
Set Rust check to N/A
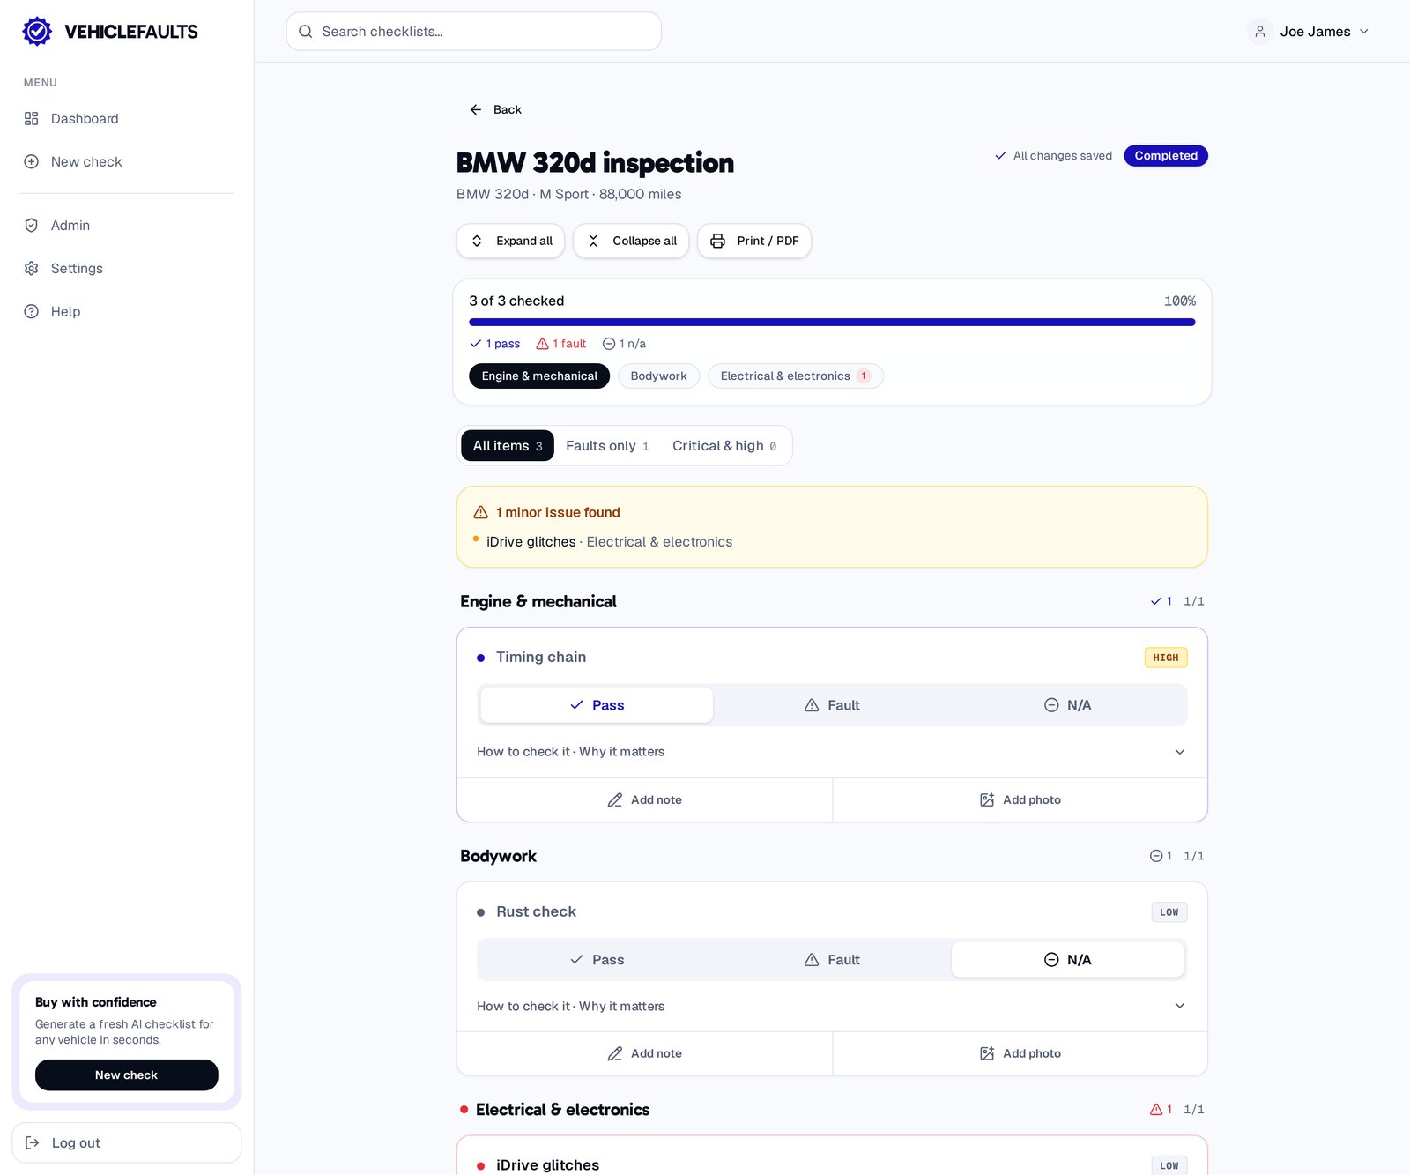(x=1067, y=960)
